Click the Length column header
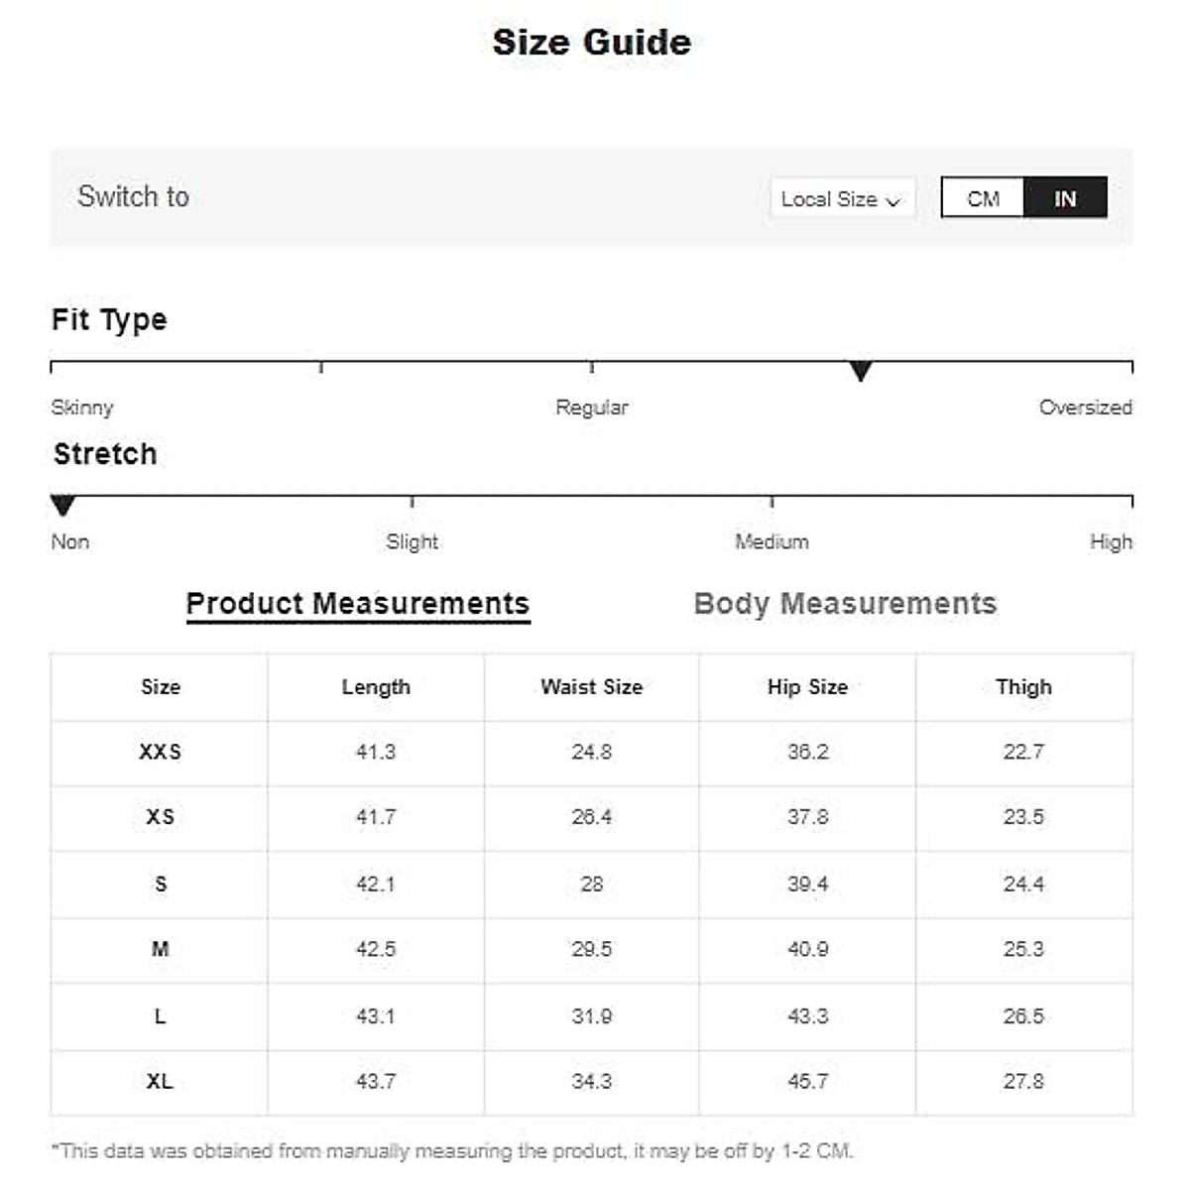1190x1190 pixels. 376,687
